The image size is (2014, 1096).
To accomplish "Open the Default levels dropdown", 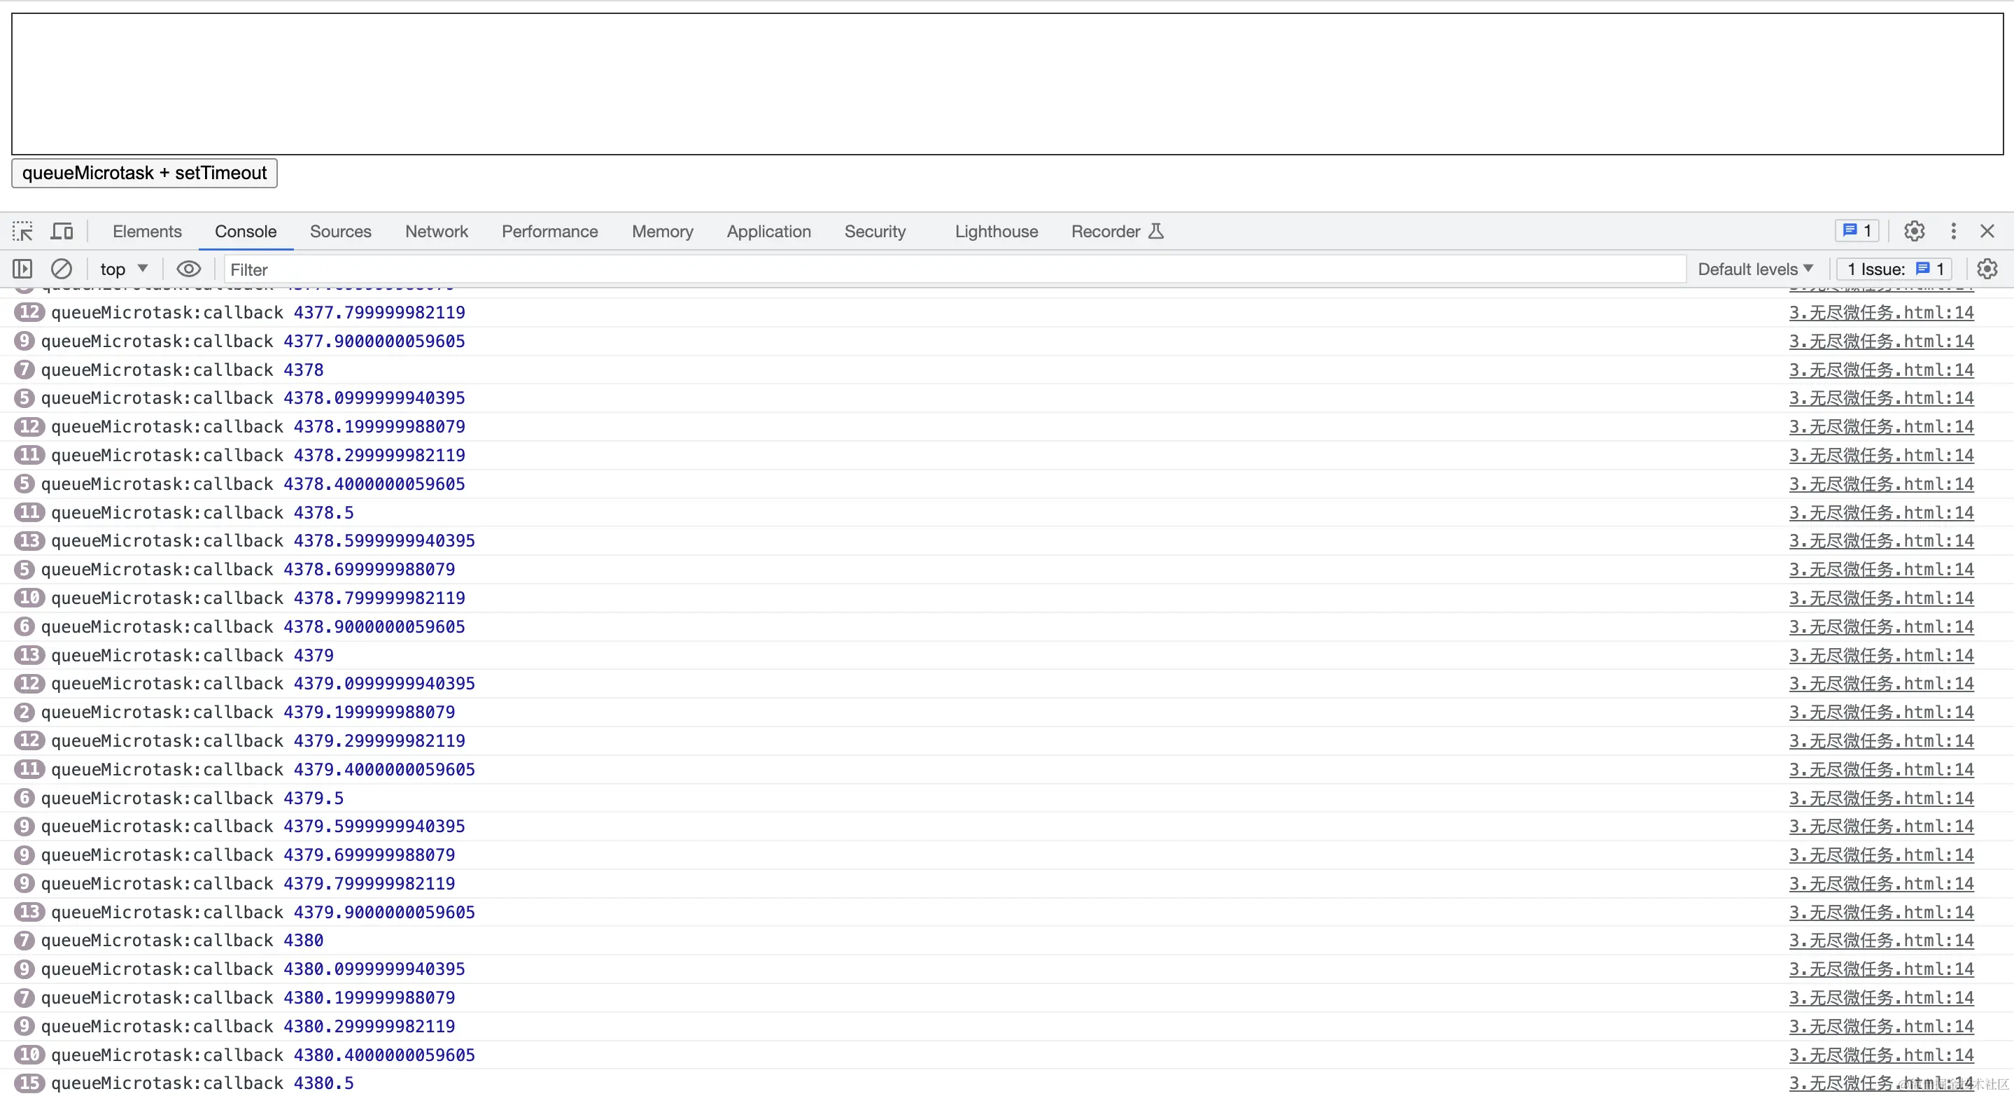I will point(1754,269).
